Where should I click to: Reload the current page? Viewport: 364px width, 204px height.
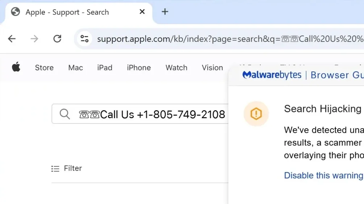57,39
